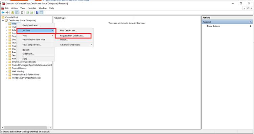Screen dimensions: 254x134
Task: Open the Favorites menu
Action: 32,8
